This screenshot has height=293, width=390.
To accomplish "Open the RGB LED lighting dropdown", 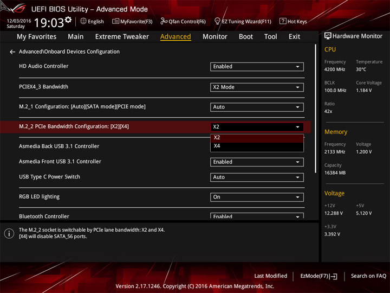I will pos(257,197).
